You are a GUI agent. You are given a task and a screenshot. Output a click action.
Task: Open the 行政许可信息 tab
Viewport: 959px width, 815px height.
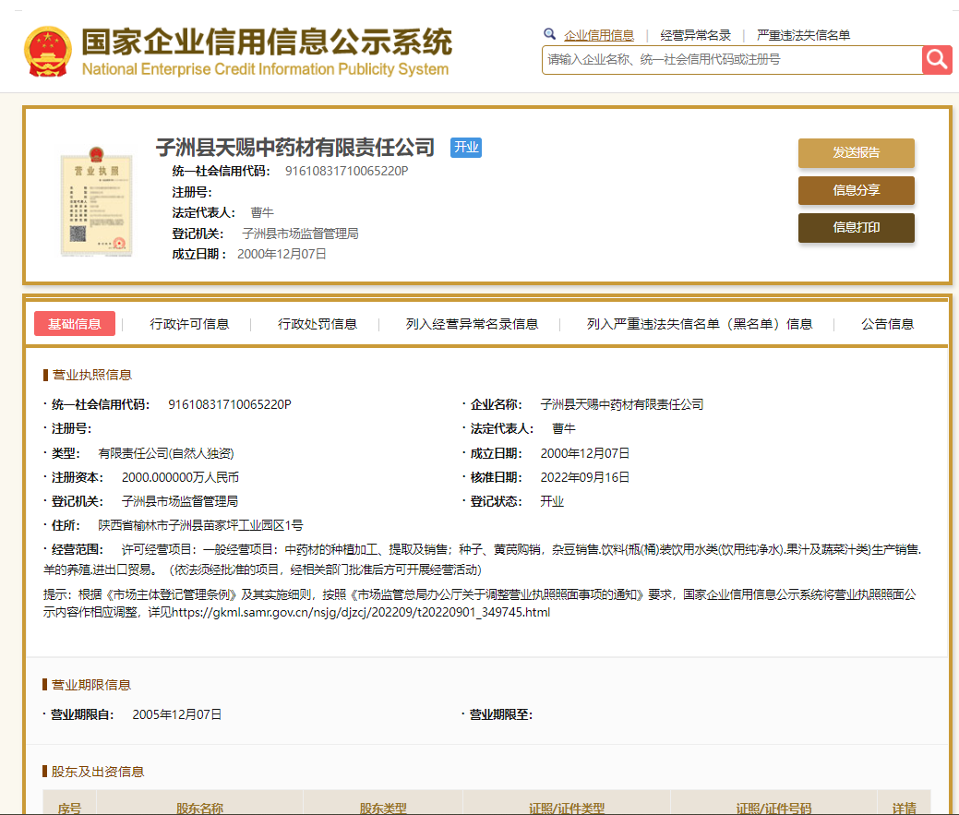pyautogui.click(x=189, y=324)
